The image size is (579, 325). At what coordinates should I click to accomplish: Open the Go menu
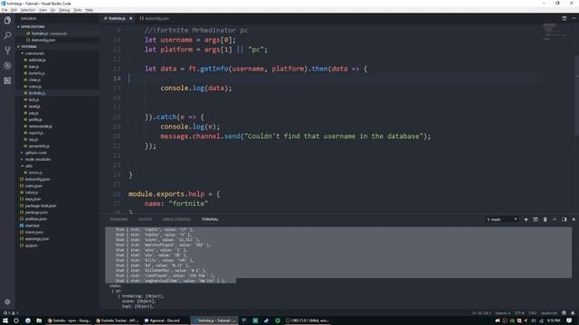point(52,10)
